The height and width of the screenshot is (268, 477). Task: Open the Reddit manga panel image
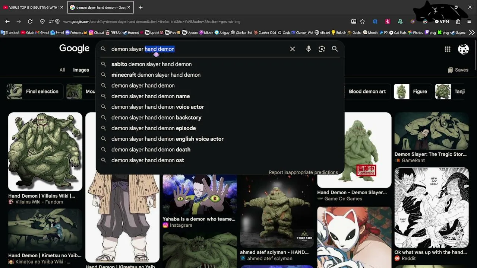[x=432, y=207]
